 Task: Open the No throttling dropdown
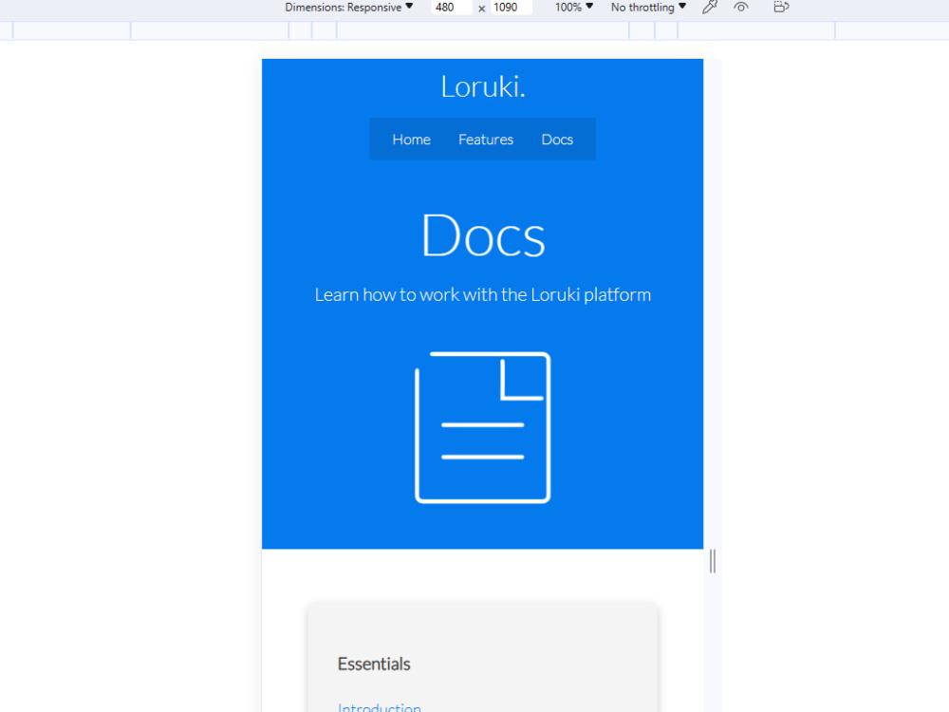[648, 8]
